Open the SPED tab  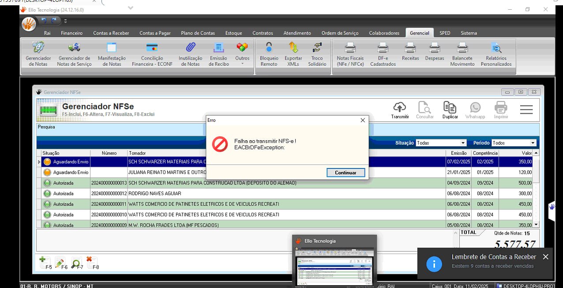(x=445, y=33)
